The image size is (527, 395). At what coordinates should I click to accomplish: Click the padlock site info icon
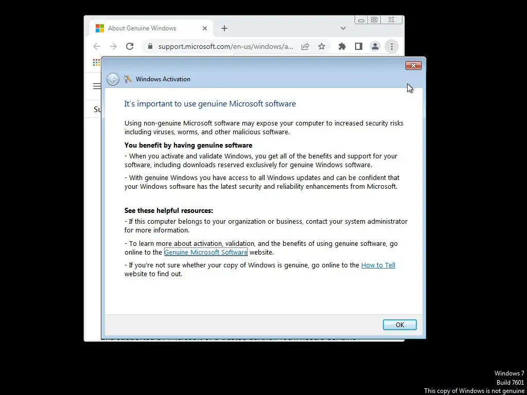pos(150,46)
